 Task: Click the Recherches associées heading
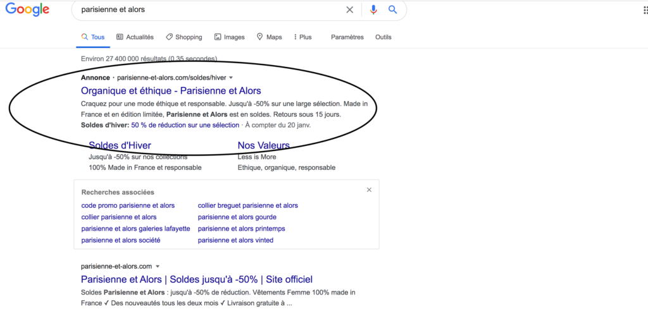118,192
